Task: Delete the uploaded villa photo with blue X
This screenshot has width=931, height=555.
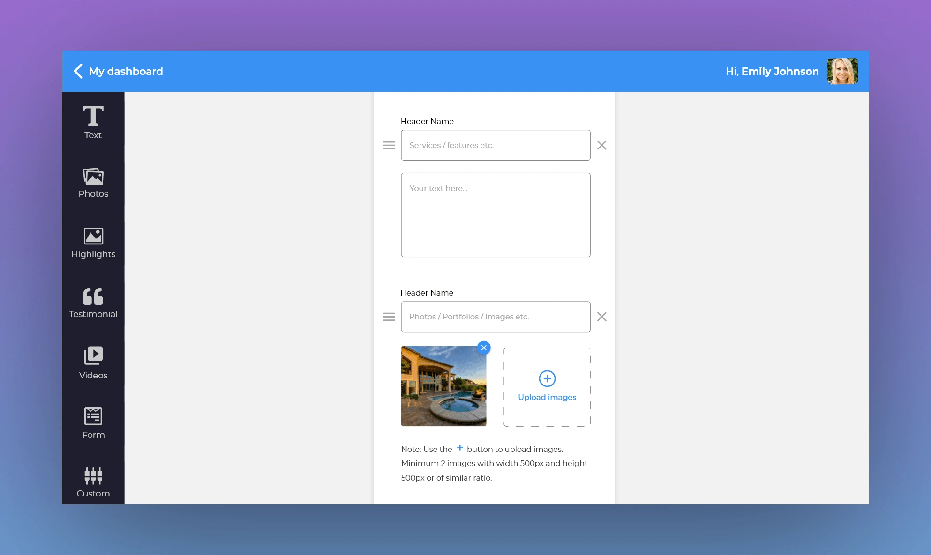Action: (x=484, y=348)
